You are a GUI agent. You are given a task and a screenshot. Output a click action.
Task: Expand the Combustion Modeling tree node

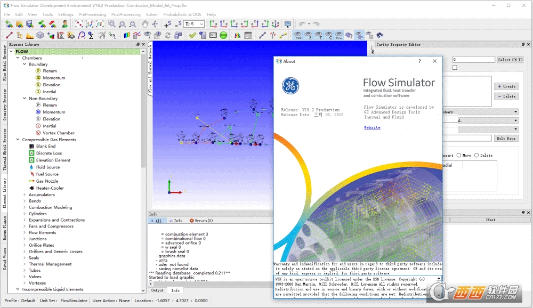(25, 207)
